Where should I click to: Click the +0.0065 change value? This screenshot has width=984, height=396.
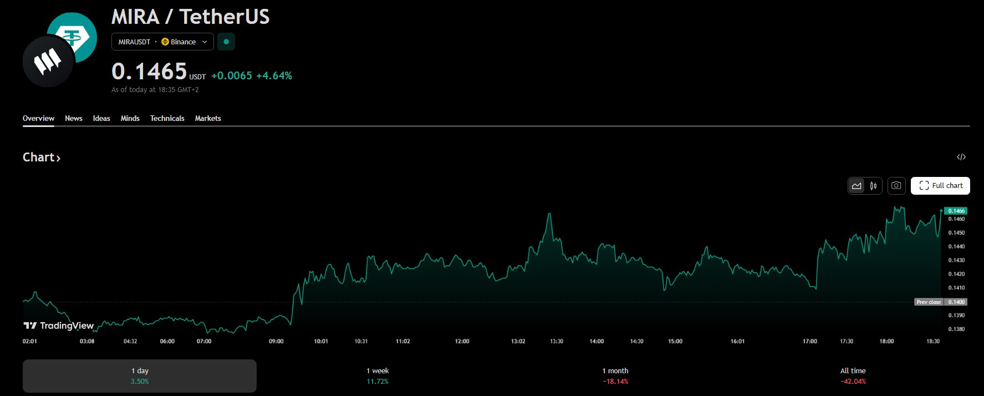point(232,75)
